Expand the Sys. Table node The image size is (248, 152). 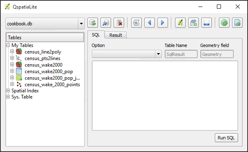click(8, 97)
